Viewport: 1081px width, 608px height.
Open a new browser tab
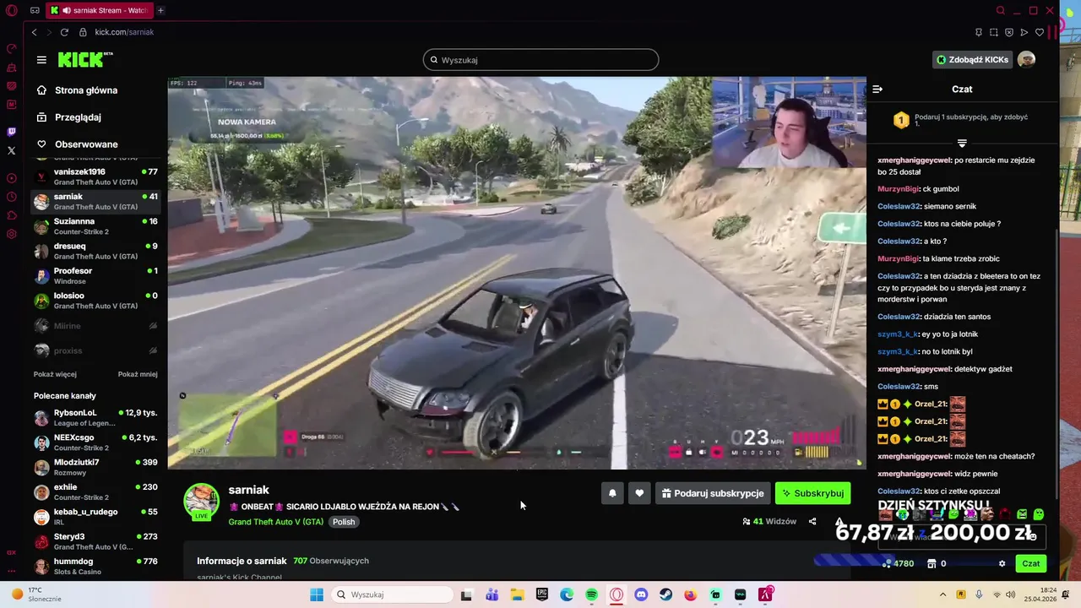160,10
